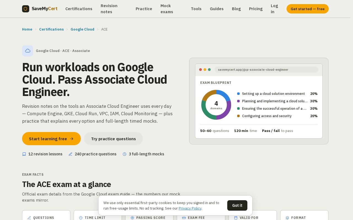Click the amber swatch for Configuring access and security
Screen dimensions: 353x220
pos(238,116)
